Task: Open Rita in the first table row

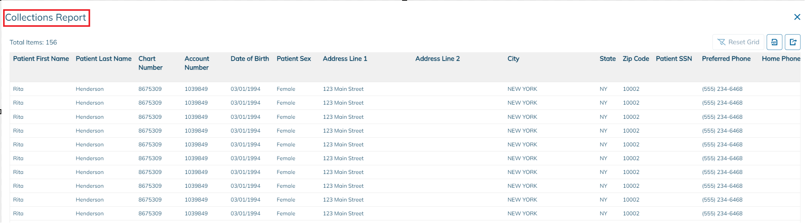Action: [x=18, y=89]
